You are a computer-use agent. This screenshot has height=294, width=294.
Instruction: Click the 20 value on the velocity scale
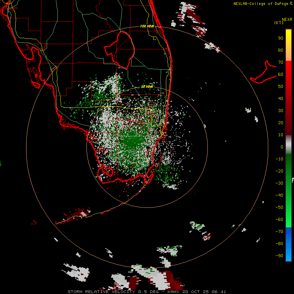pos(281,123)
